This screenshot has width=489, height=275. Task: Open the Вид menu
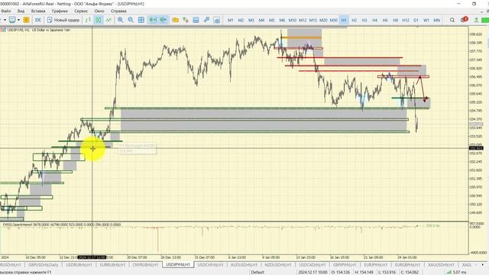pos(21,11)
